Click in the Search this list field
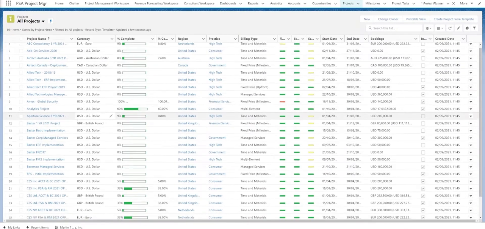485x229 pixels. click(395, 28)
